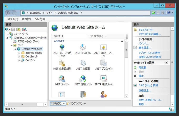This screenshot has height=116, width=179.
Task: Click the filter text input field
Action: (x=75, y=36)
